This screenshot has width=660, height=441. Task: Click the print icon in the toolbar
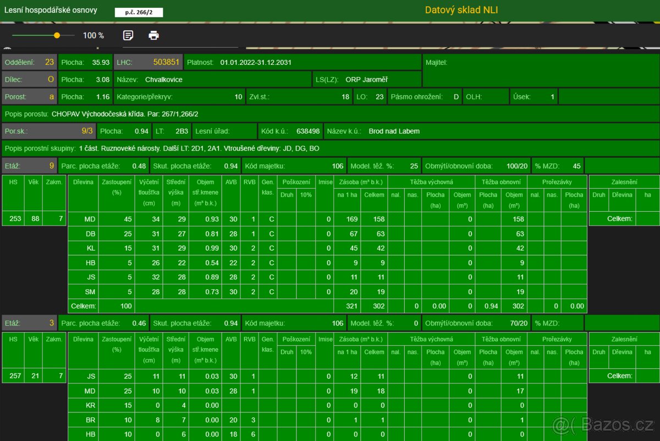pyautogui.click(x=154, y=35)
